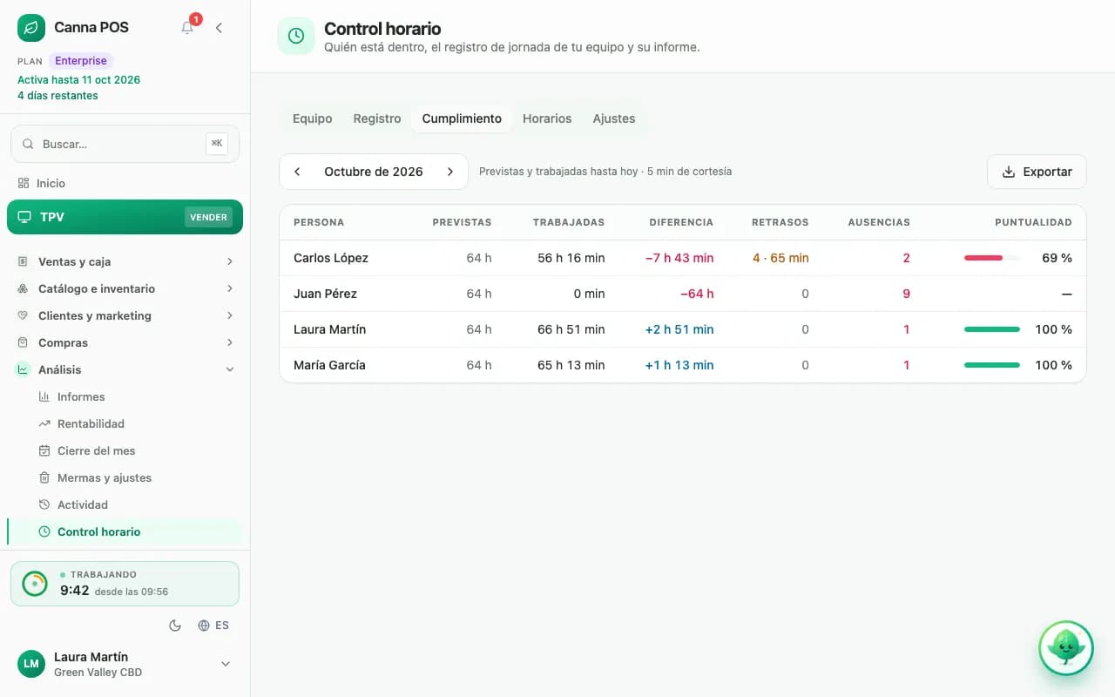Click the Mermas y ajustes trash icon

pyautogui.click(x=44, y=477)
